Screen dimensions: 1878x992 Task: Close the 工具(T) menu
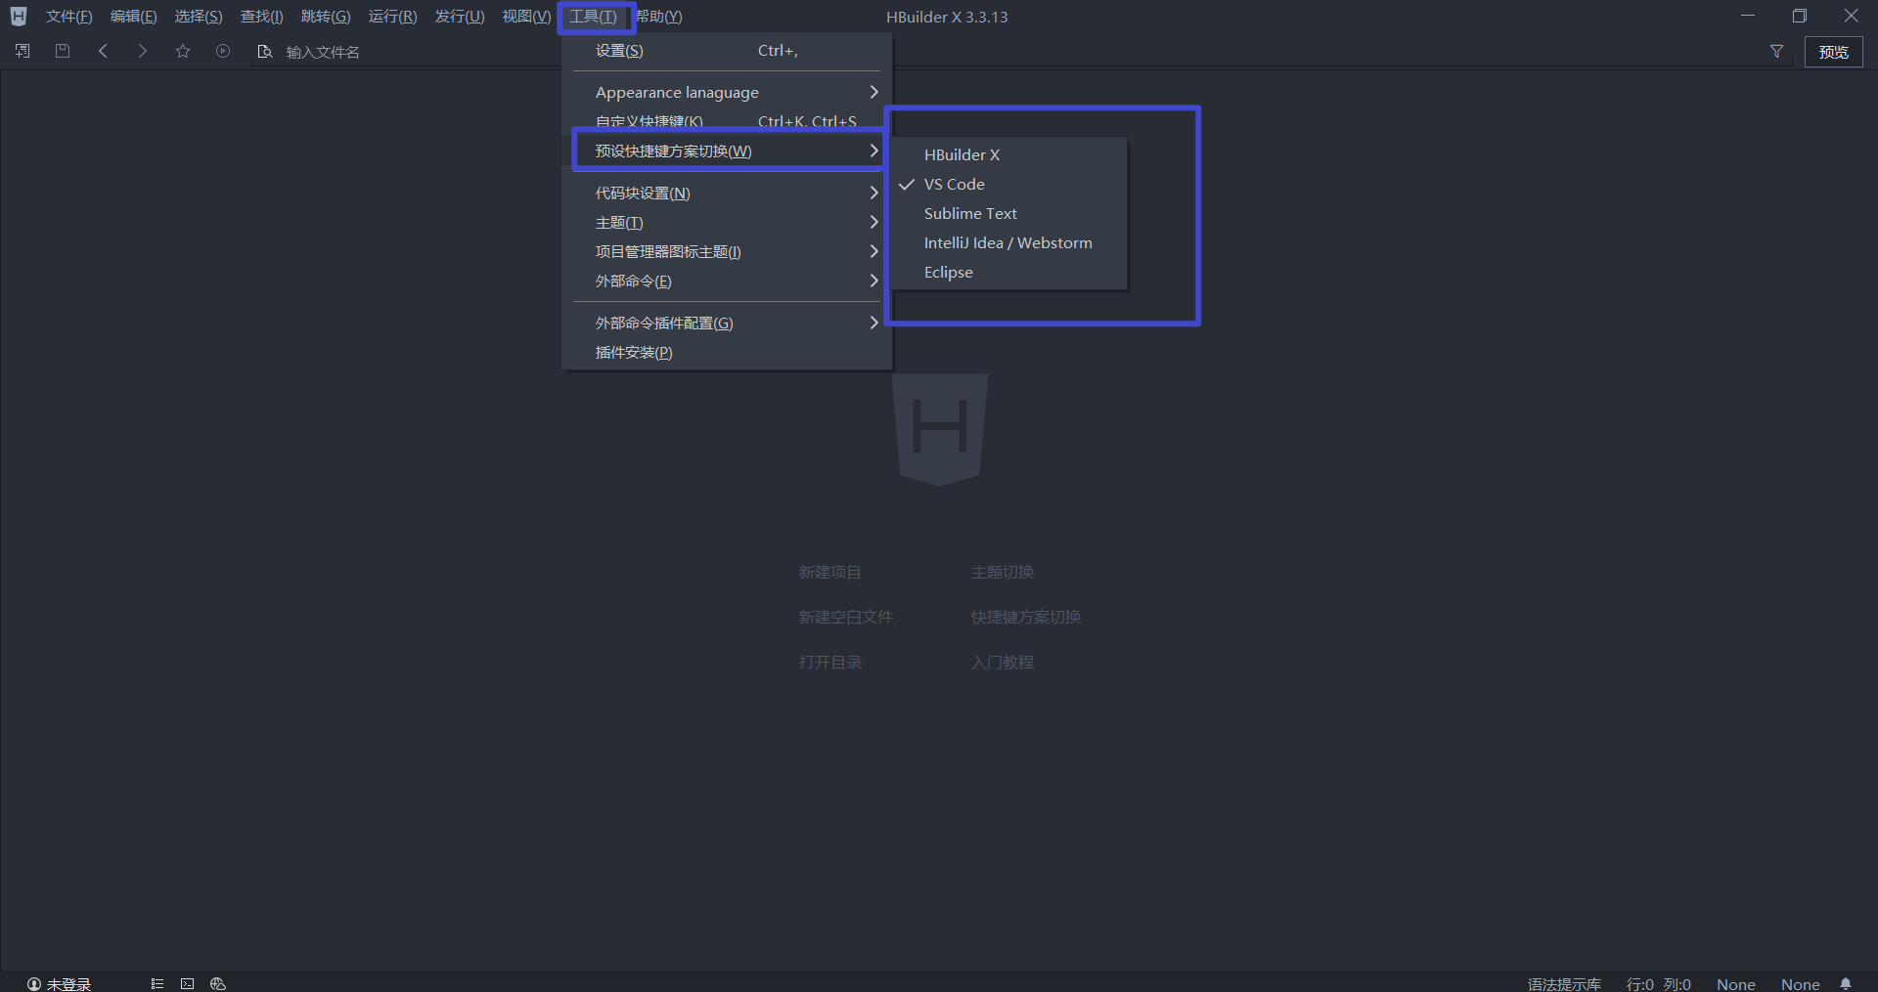pos(594,17)
